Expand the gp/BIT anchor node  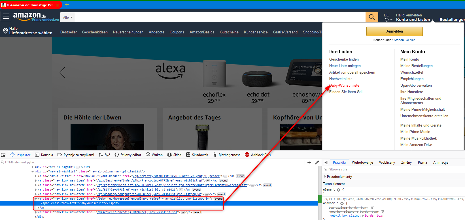(x=36, y=190)
